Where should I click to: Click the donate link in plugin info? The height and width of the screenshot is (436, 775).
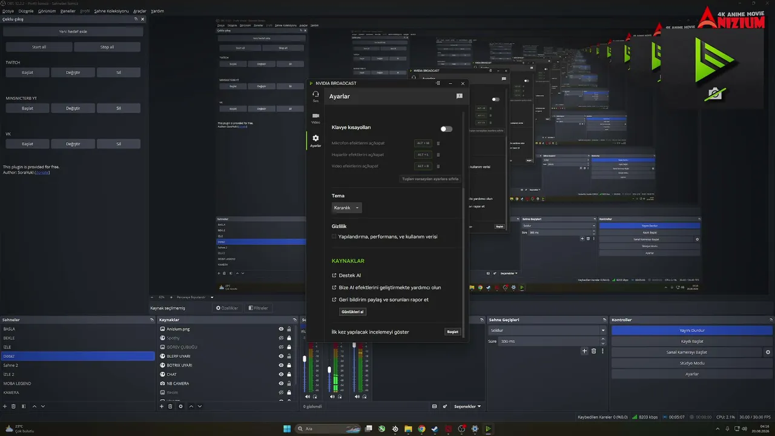coord(42,173)
